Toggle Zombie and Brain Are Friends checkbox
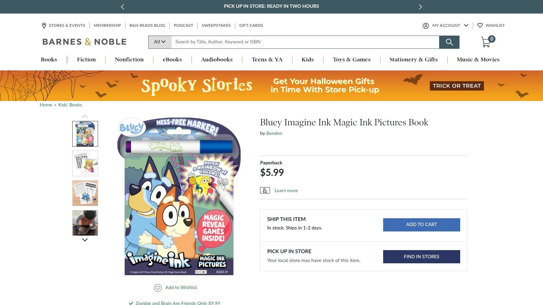Image resolution: width=543 pixels, height=305 pixels. point(131,303)
